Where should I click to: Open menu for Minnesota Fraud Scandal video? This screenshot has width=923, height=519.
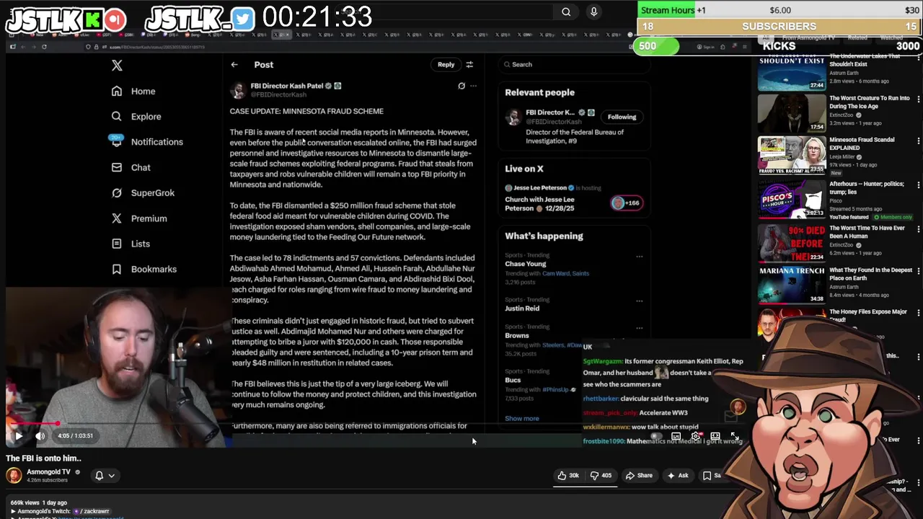click(918, 141)
